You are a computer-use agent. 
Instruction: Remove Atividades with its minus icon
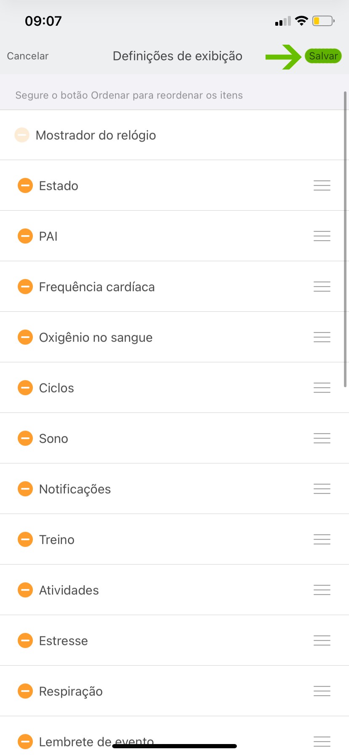click(x=25, y=590)
